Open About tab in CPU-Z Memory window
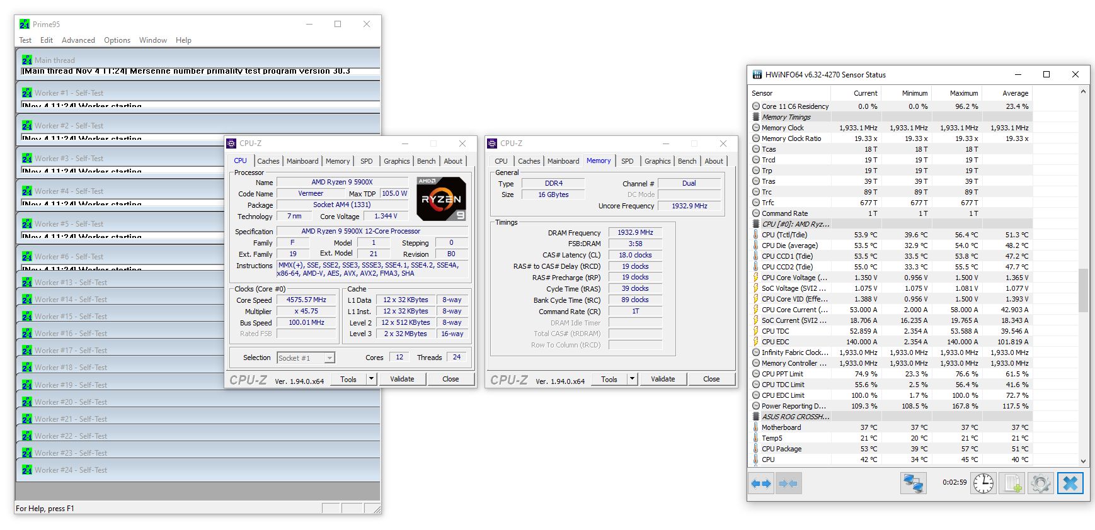The width and height of the screenshot is (1095, 530). tap(714, 161)
